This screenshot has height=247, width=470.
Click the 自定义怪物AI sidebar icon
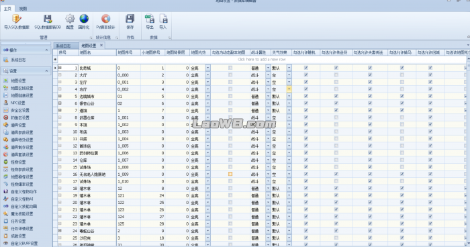5,199
